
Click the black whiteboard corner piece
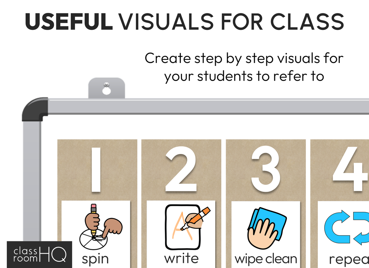35,109
